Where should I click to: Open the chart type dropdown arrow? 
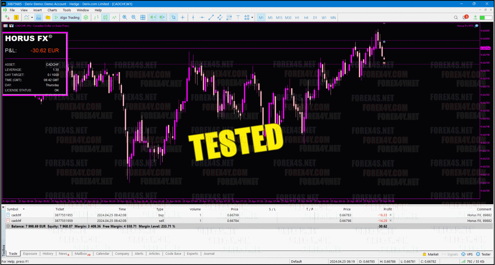click(x=32, y=17)
